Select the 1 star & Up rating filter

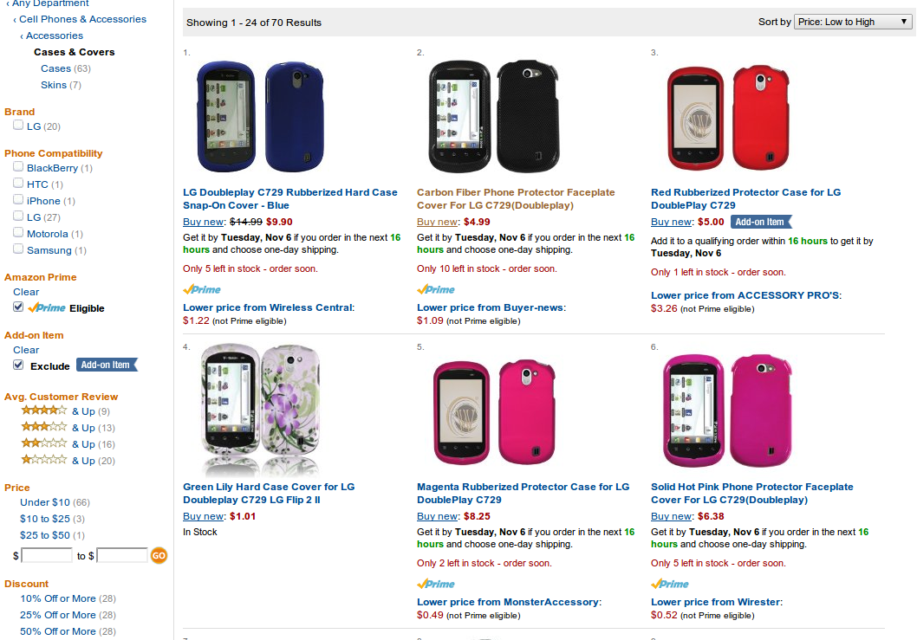pos(44,461)
